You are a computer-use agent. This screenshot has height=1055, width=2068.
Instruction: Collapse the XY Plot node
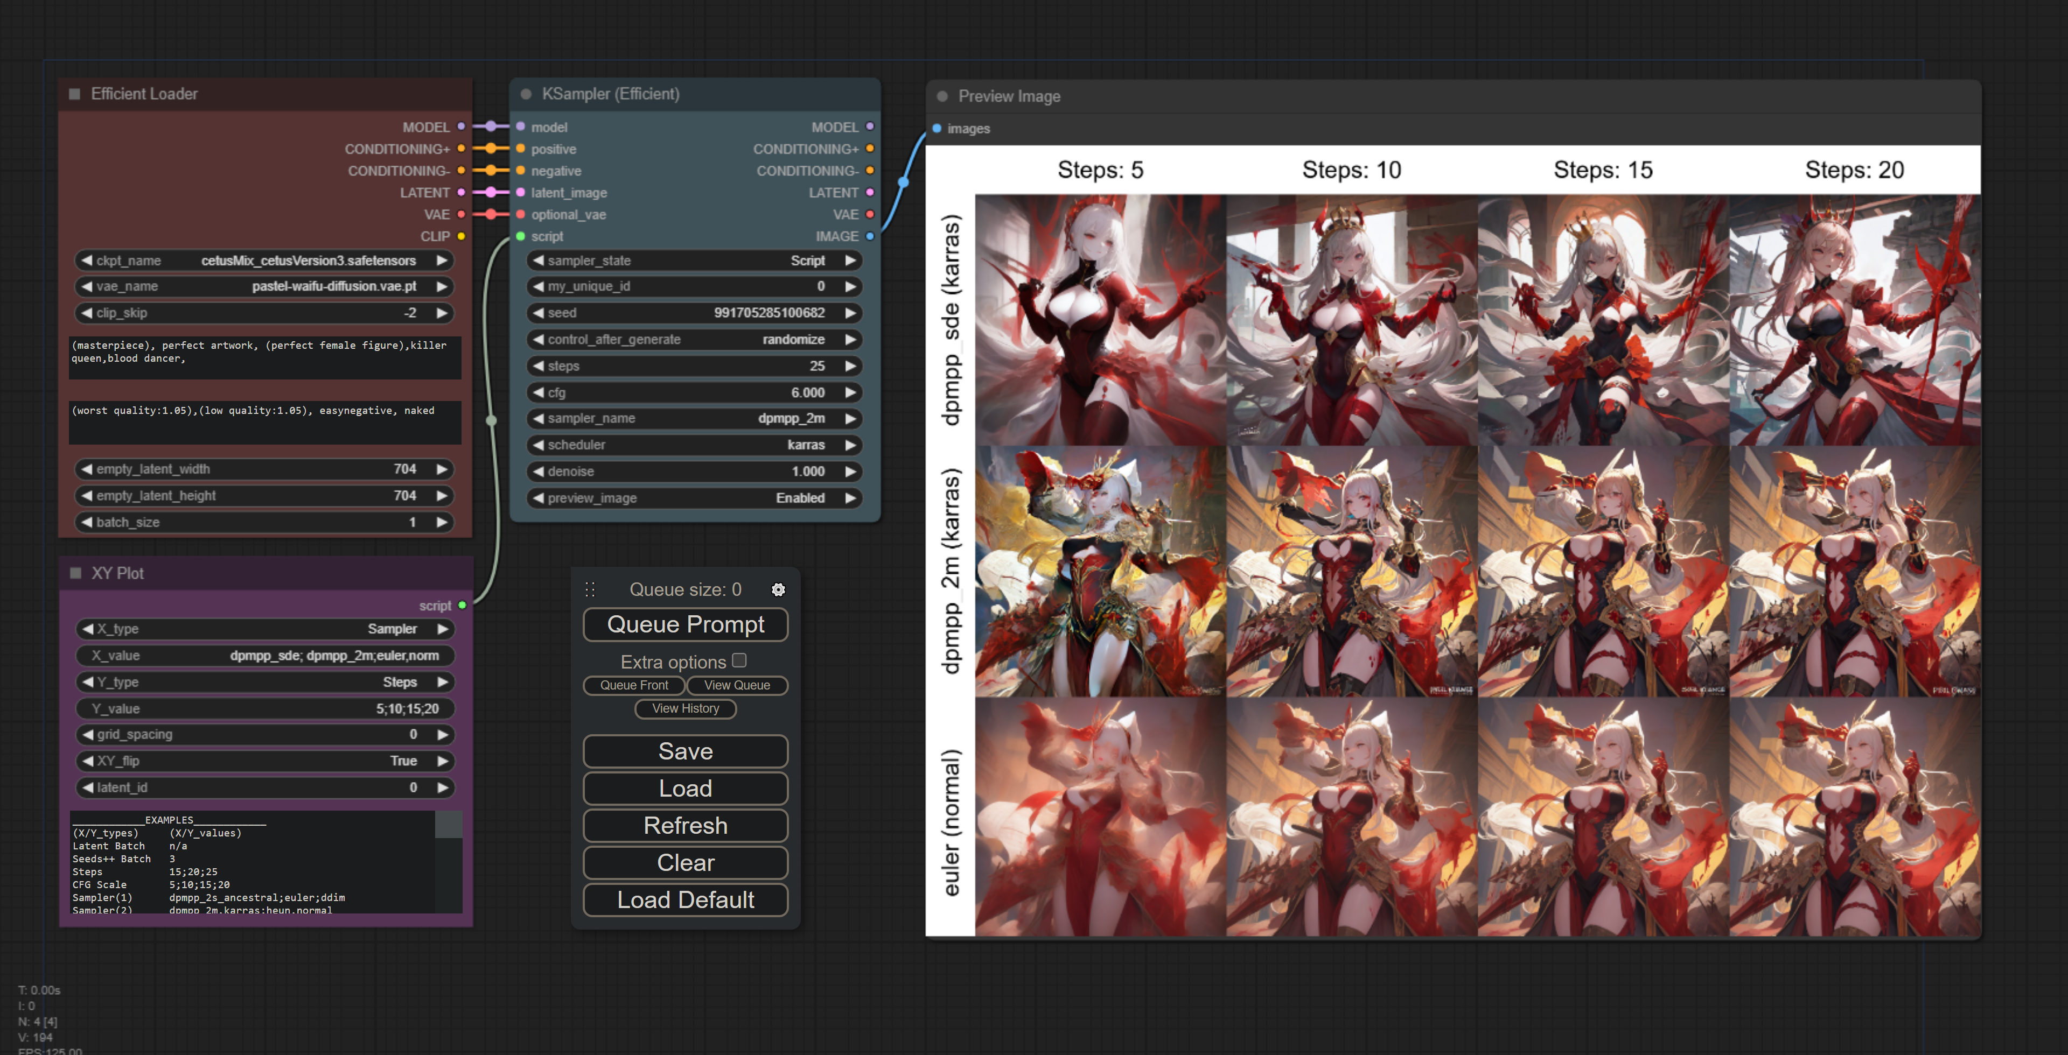tap(75, 573)
